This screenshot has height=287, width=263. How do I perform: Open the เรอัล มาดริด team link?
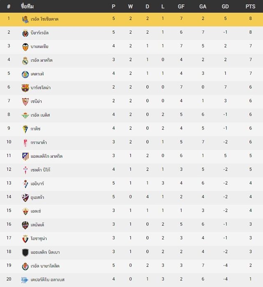point(42,60)
